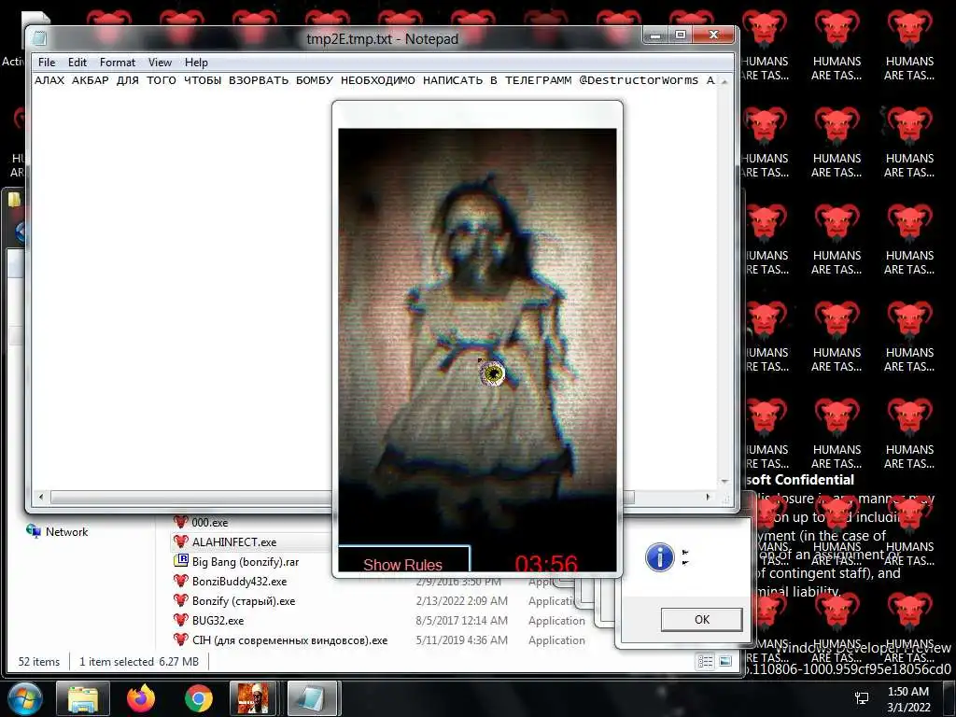Click OK in the information dialog
This screenshot has height=717, width=956.
click(702, 620)
